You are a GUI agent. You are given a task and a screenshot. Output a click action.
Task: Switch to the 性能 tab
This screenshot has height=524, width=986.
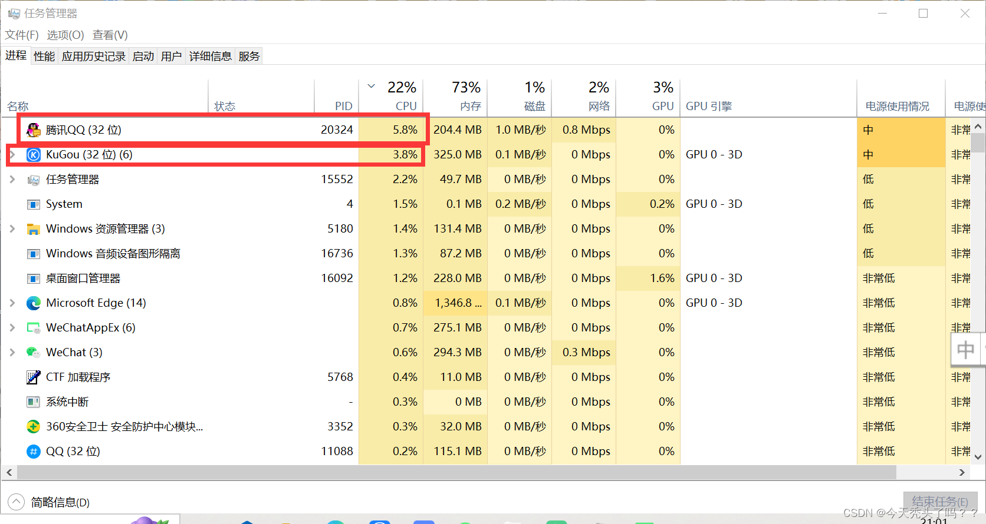click(44, 57)
